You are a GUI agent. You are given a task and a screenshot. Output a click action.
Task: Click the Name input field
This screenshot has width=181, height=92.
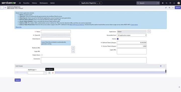click(x=56, y=31)
